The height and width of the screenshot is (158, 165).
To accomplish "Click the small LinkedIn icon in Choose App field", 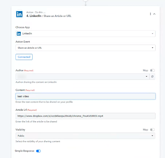I will tap(19, 34).
